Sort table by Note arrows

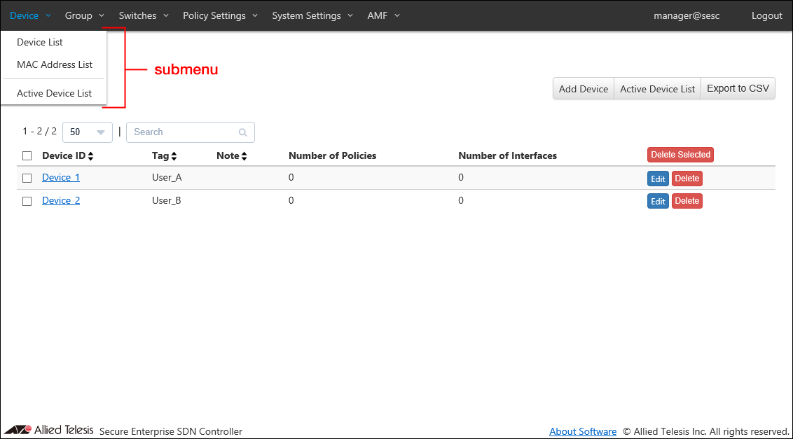[244, 156]
